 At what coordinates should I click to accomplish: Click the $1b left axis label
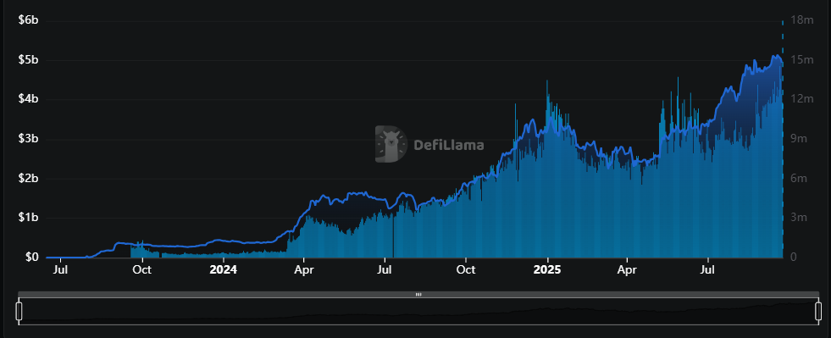point(29,218)
